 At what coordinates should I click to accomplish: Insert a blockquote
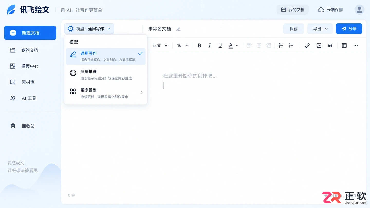pos(330,45)
